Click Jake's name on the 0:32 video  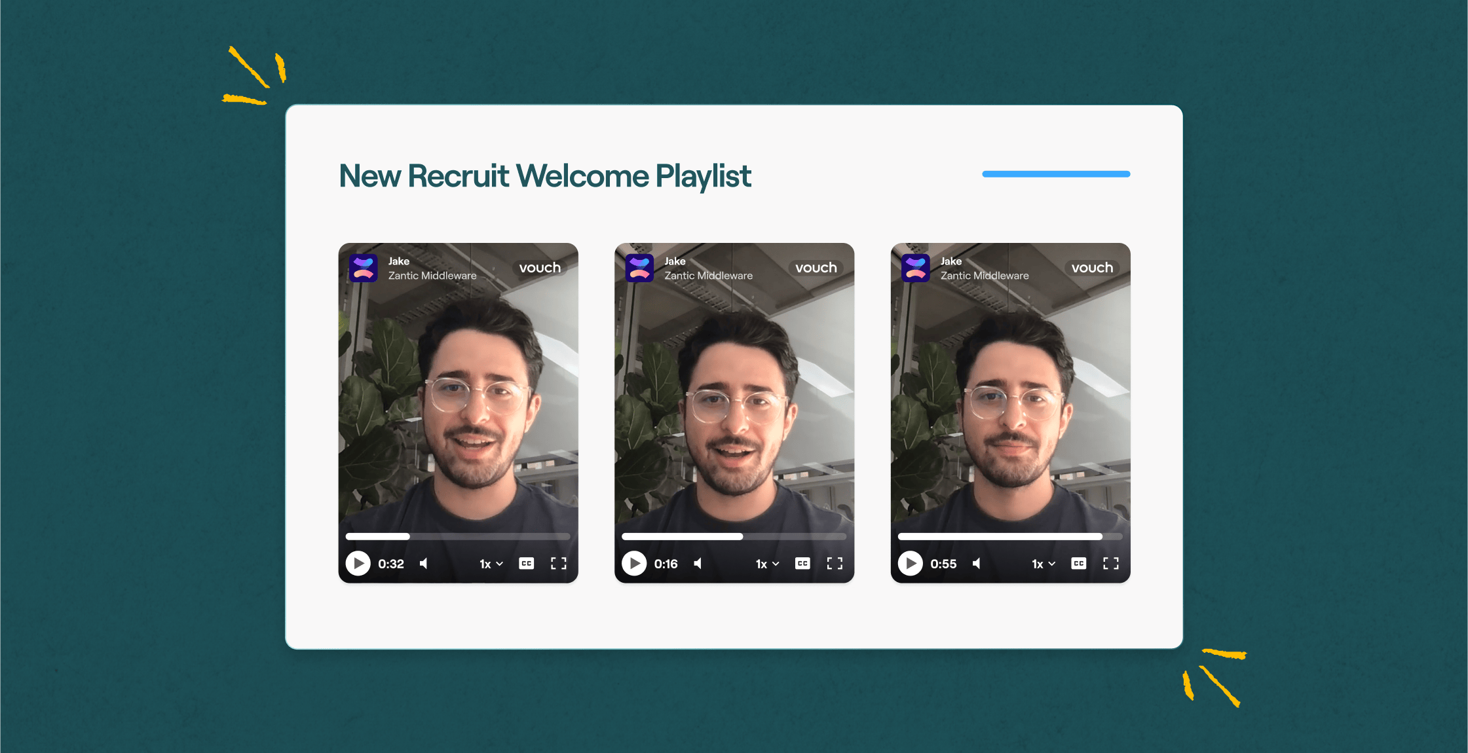click(x=399, y=261)
